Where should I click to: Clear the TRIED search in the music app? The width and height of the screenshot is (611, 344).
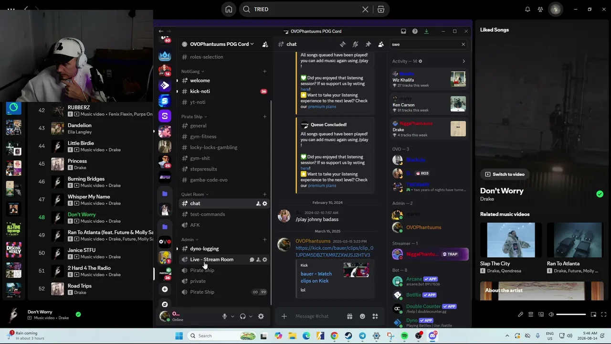point(365,10)
